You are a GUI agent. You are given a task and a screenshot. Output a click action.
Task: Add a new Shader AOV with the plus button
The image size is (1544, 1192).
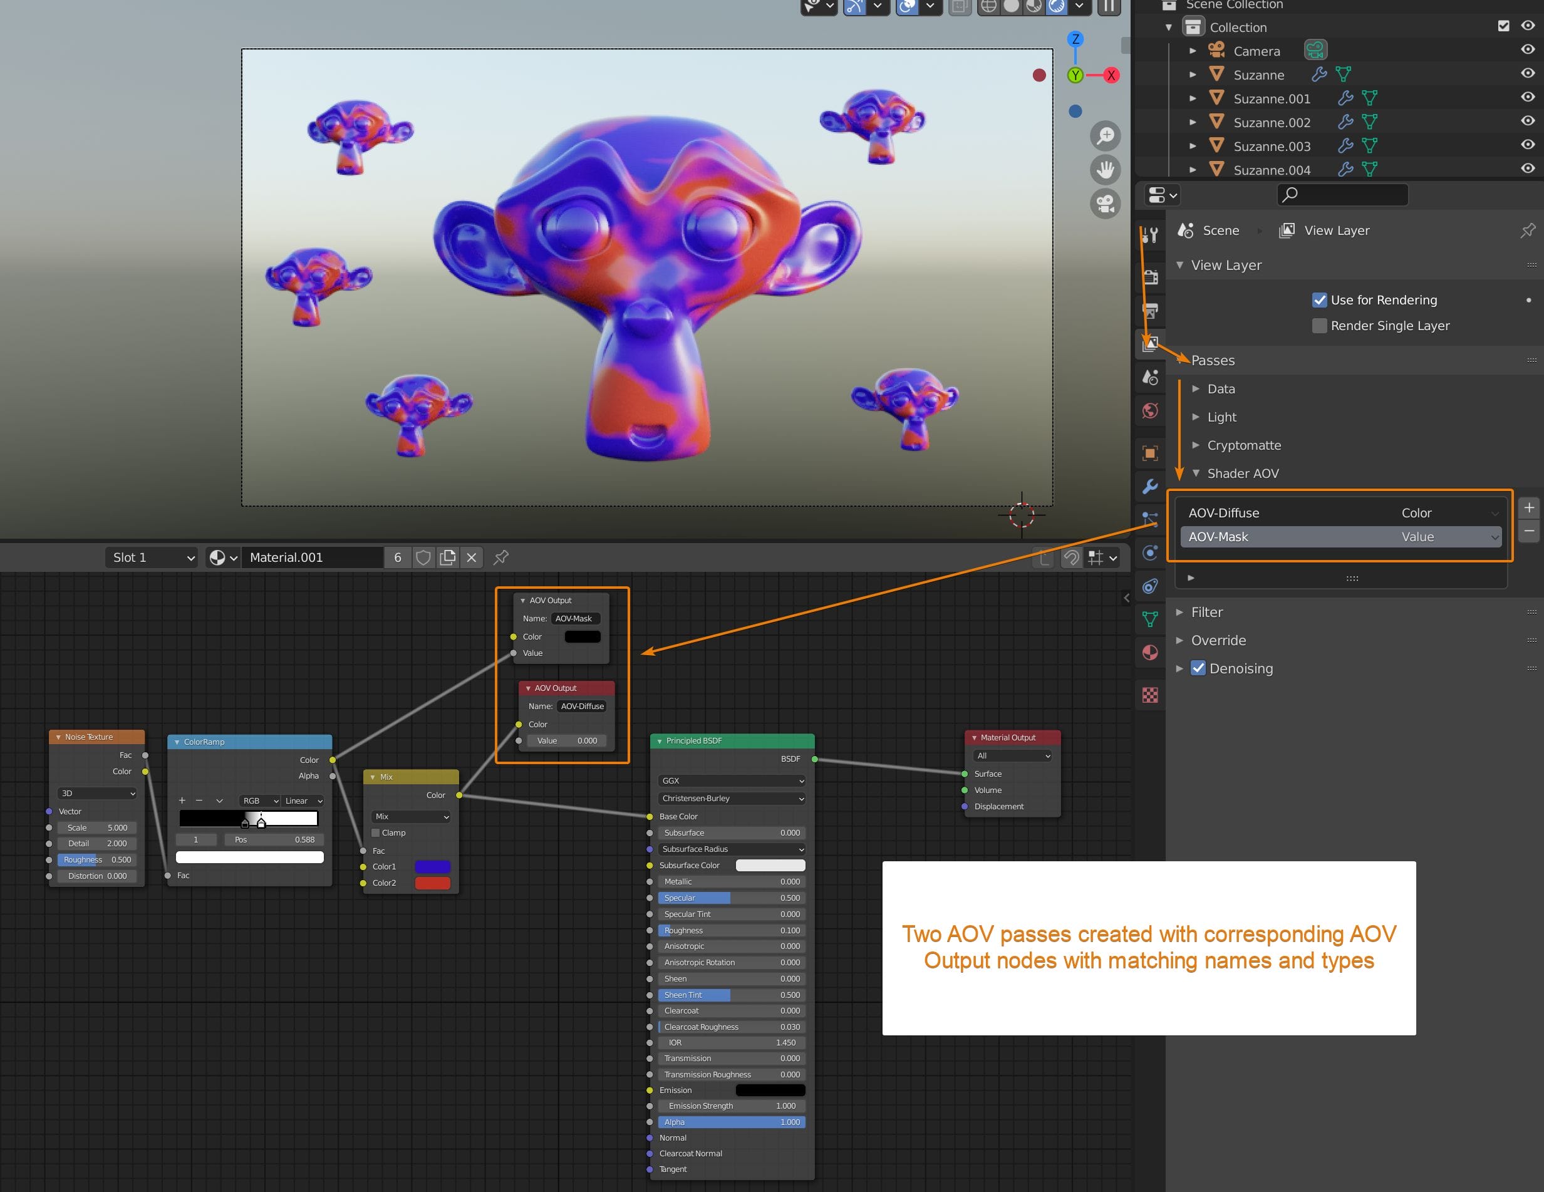pos(1528,507)
